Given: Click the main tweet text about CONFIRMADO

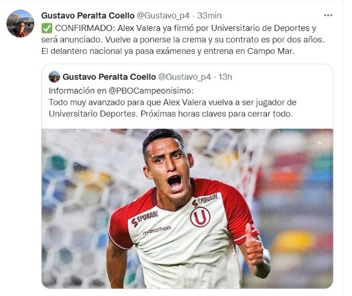Looking at the screenshot, I should [182, 40].
